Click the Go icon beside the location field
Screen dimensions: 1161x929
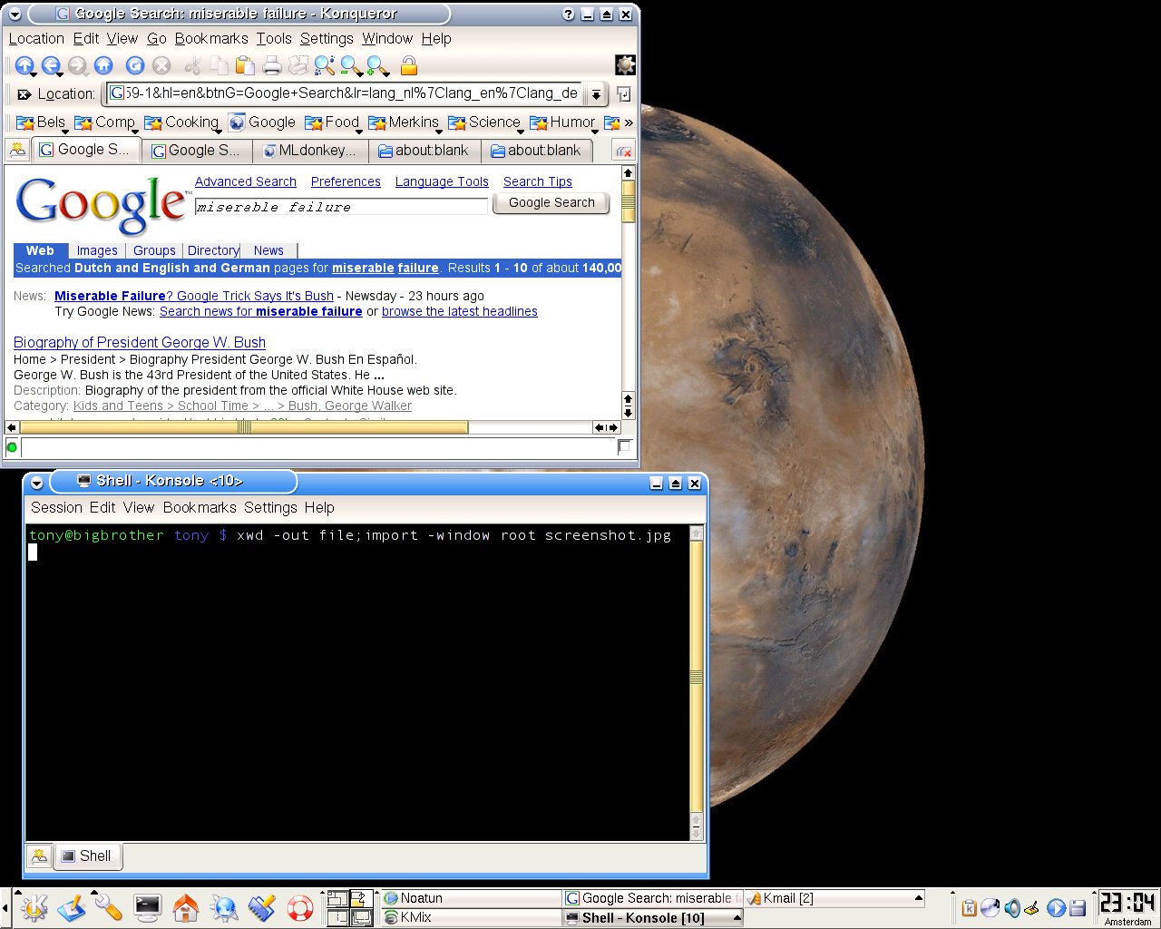click(624, 93)
